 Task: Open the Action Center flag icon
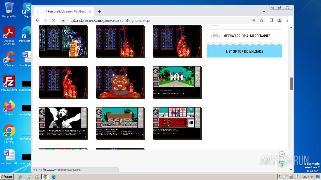[297, 177]
